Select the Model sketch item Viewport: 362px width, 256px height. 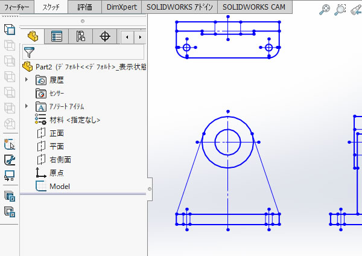53,186
